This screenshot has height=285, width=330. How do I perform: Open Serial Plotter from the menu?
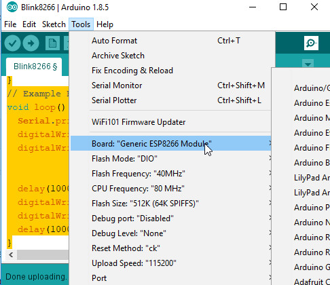coord(170,100)
